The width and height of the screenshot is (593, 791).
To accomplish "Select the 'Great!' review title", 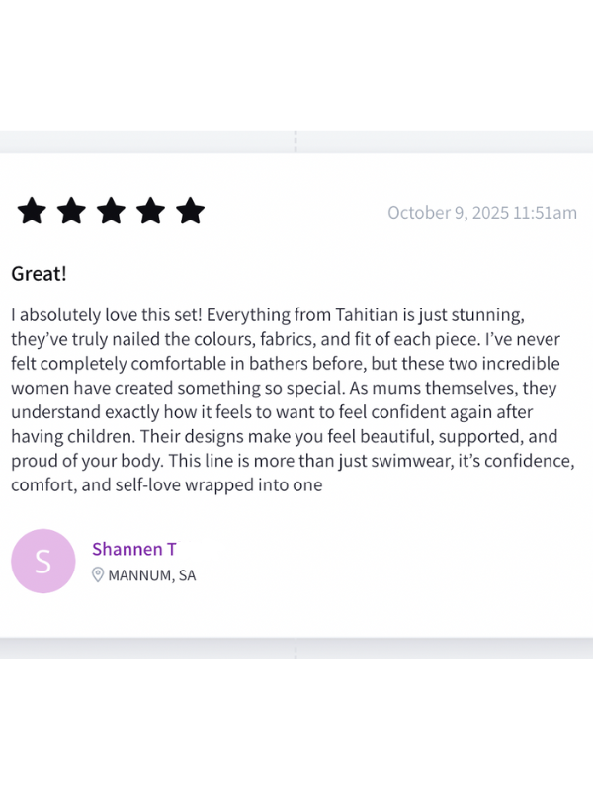I will click(39, 273).
